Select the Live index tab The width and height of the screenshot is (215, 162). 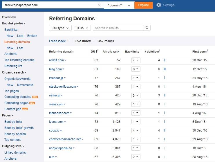[83, 41]
